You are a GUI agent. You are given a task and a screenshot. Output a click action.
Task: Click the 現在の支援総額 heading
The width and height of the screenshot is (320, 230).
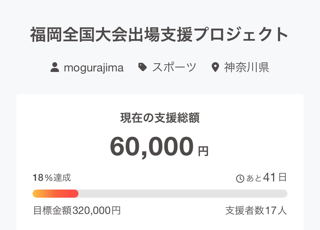[160, 118]
